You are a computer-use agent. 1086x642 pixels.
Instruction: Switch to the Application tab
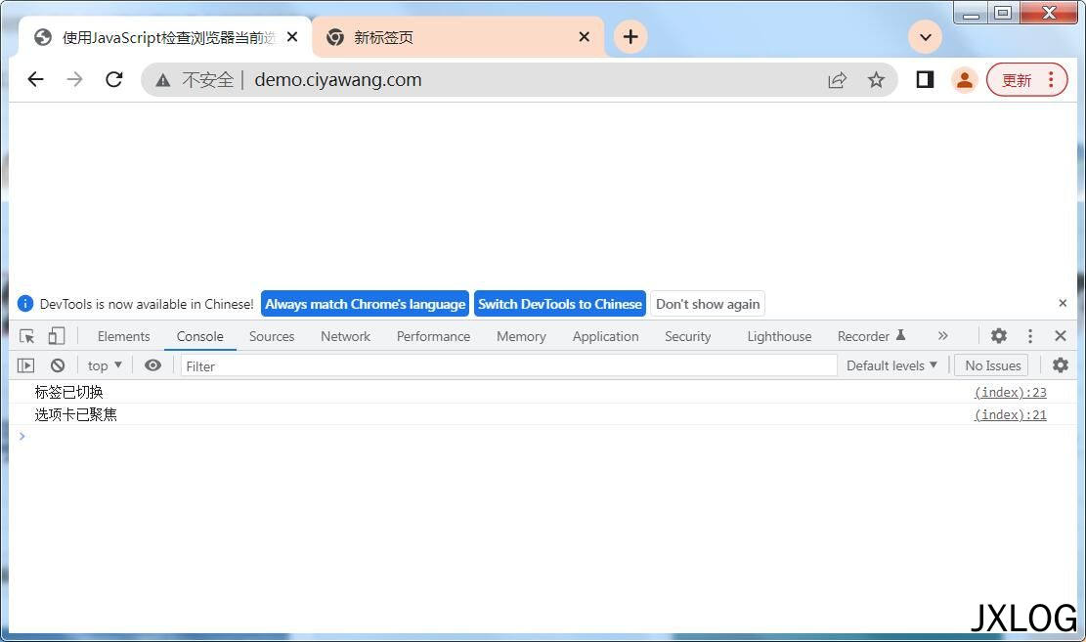tap(605, 336)
